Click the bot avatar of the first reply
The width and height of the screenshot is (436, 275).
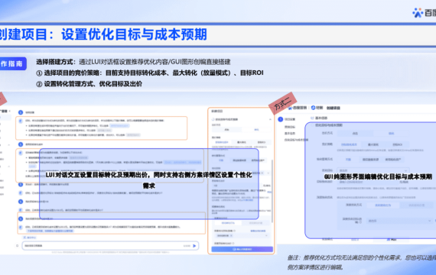(x=21, y=121)
